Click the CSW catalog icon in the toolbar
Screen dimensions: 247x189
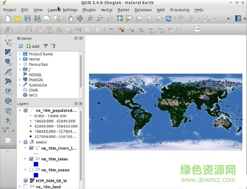197,29
